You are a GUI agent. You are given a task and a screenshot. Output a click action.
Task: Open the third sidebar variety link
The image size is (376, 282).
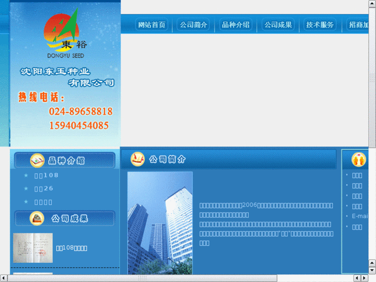pos(43,202)
